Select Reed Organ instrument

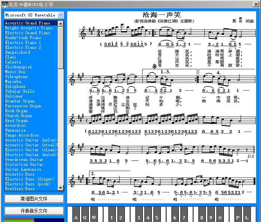coord(31,120)
